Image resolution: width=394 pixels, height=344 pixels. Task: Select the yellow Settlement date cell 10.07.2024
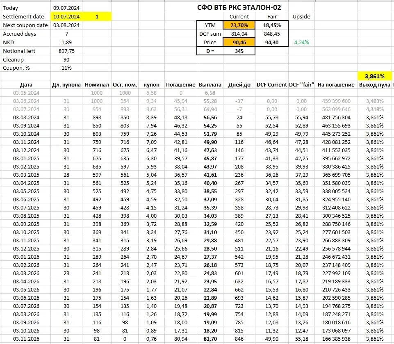point(66,16)
